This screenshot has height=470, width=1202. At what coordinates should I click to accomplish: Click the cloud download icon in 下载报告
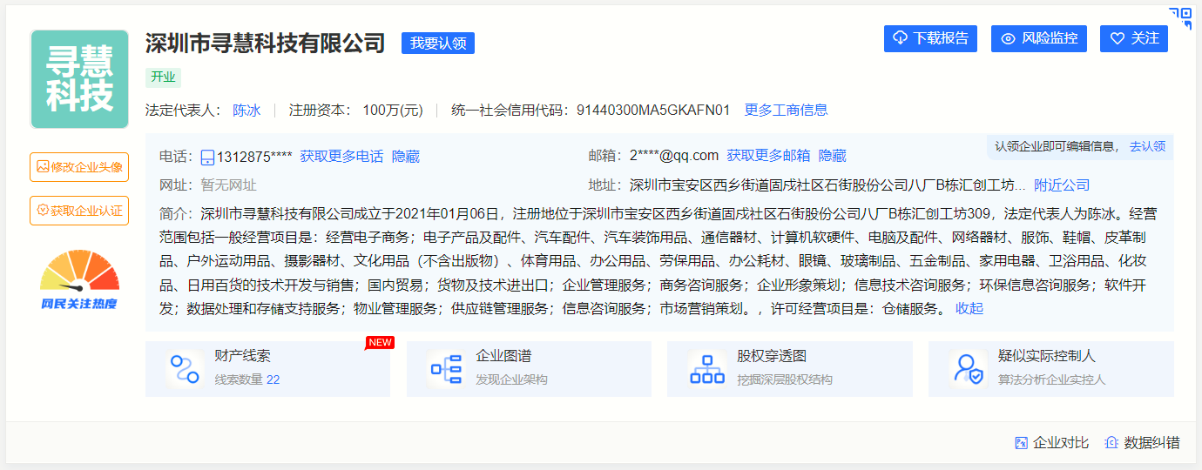tap(901, 38)
